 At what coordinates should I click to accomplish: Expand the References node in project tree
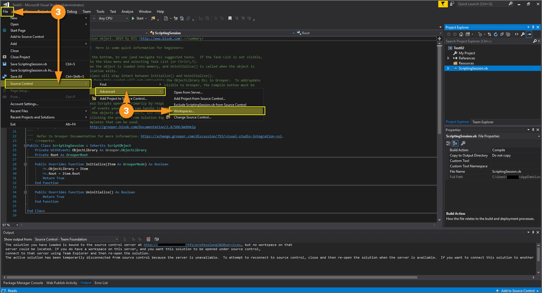pos(448,58)
